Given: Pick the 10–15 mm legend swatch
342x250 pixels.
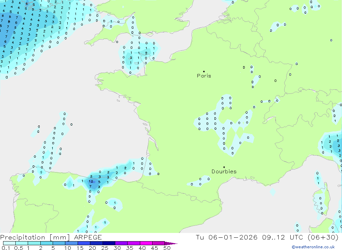Looking at the screenshot, I should tap(71, 243).
